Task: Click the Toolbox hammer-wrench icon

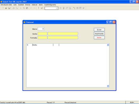Action: pyautogui.click(x=84, y=8)
